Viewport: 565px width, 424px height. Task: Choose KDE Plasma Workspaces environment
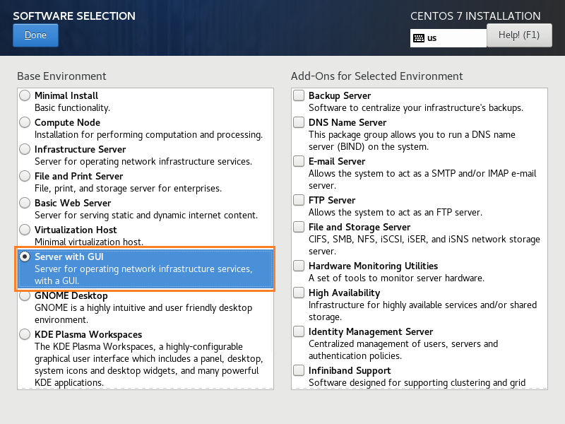(25, 334)
